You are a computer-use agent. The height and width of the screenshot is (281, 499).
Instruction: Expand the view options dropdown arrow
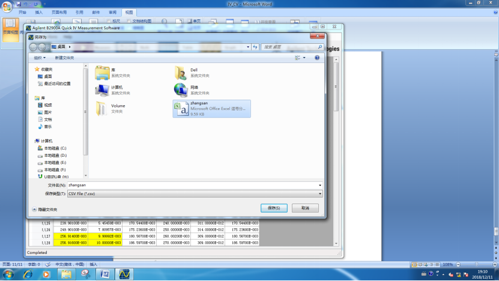pyautogui.click(x=304, y=58)
